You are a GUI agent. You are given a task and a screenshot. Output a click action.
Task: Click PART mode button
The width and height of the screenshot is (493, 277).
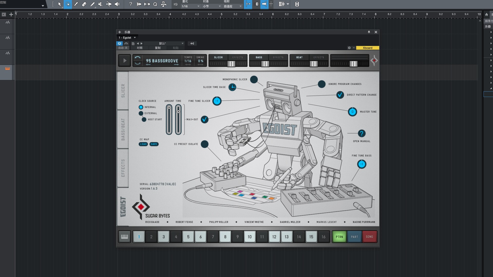point(354,237)
